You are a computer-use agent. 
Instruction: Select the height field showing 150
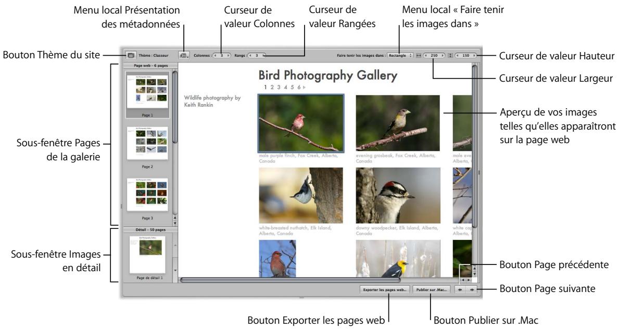pos(466,56)
